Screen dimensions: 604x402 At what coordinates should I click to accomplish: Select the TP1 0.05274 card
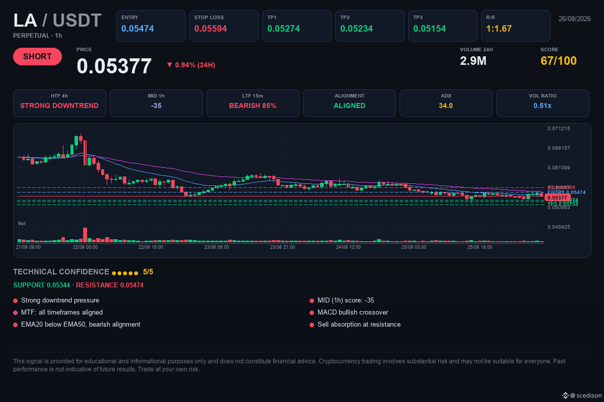click(297, 26)
